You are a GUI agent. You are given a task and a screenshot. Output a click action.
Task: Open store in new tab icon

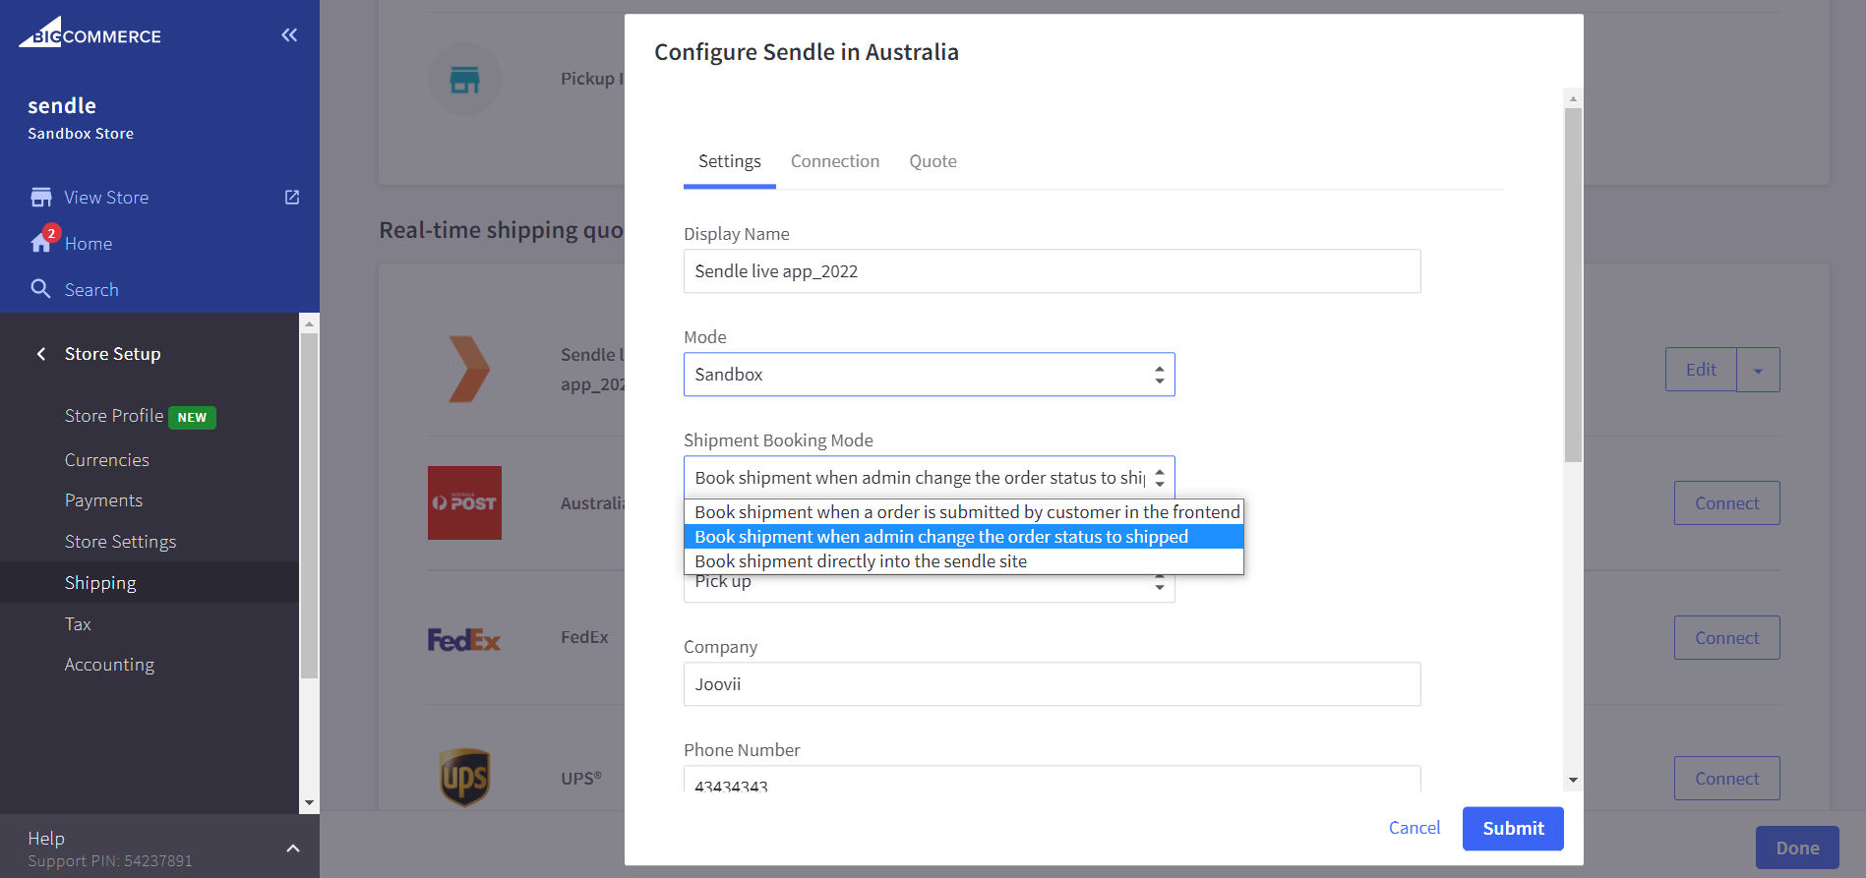click(x=292, y=198)
